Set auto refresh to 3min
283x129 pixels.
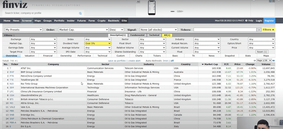[x=165, y=60]
